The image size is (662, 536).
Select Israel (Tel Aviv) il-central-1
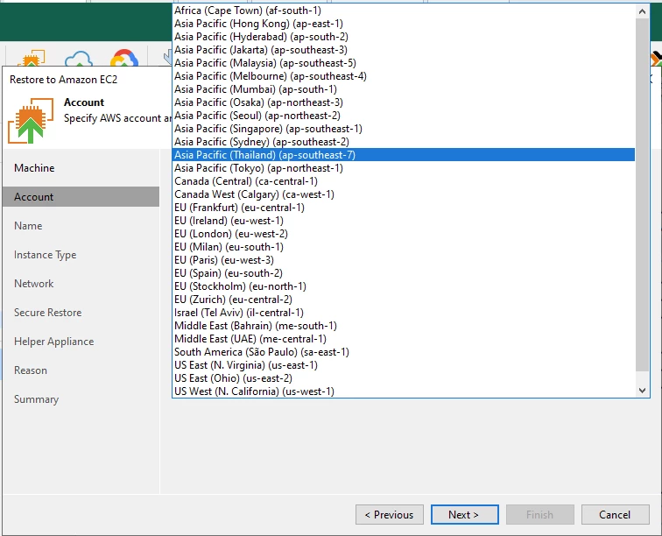click(404, 313)
